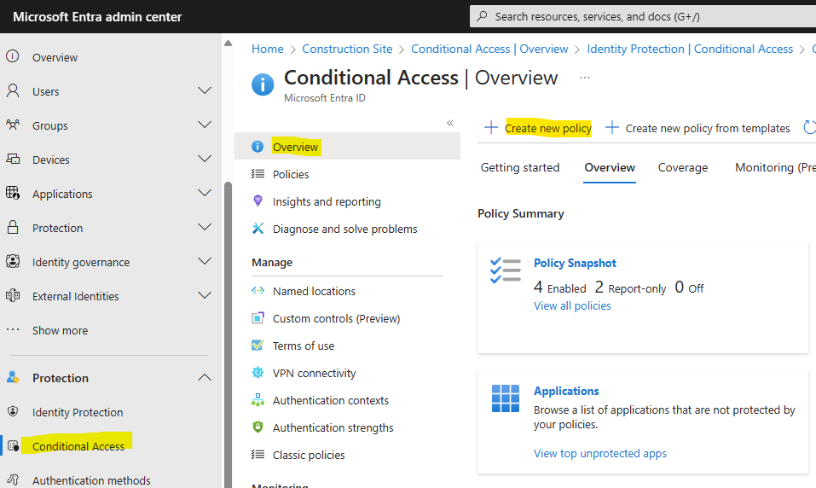
Task: Open the more options ellipsis beside page title
Action: pos(584,78)
